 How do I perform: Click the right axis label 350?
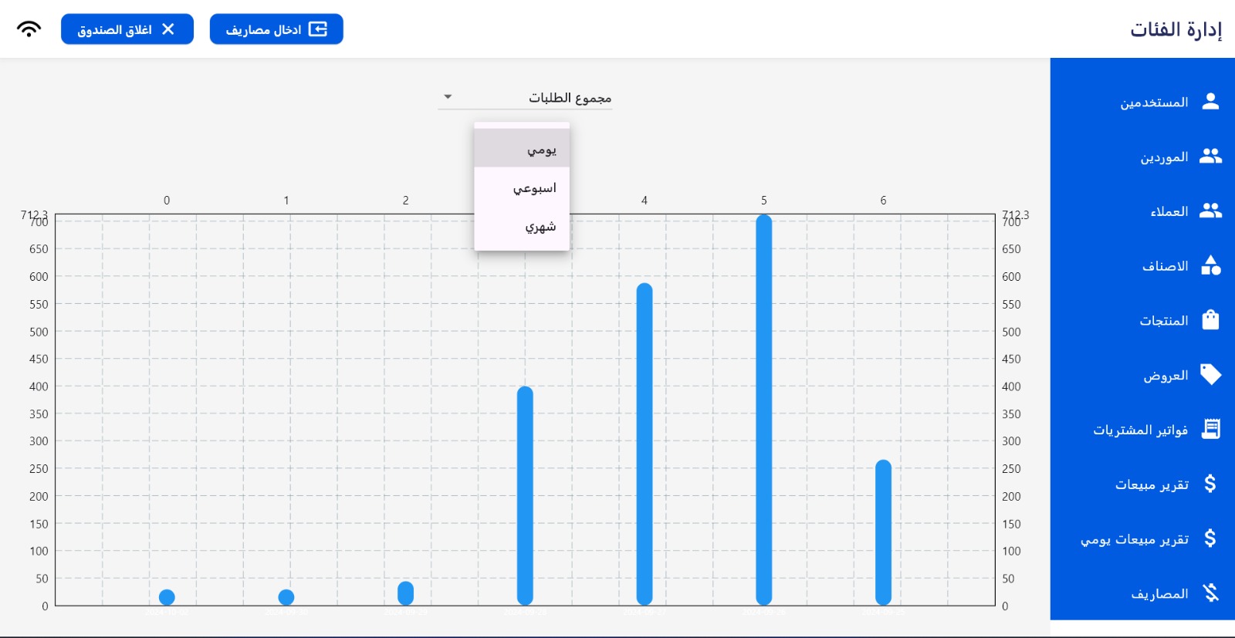1011,414
